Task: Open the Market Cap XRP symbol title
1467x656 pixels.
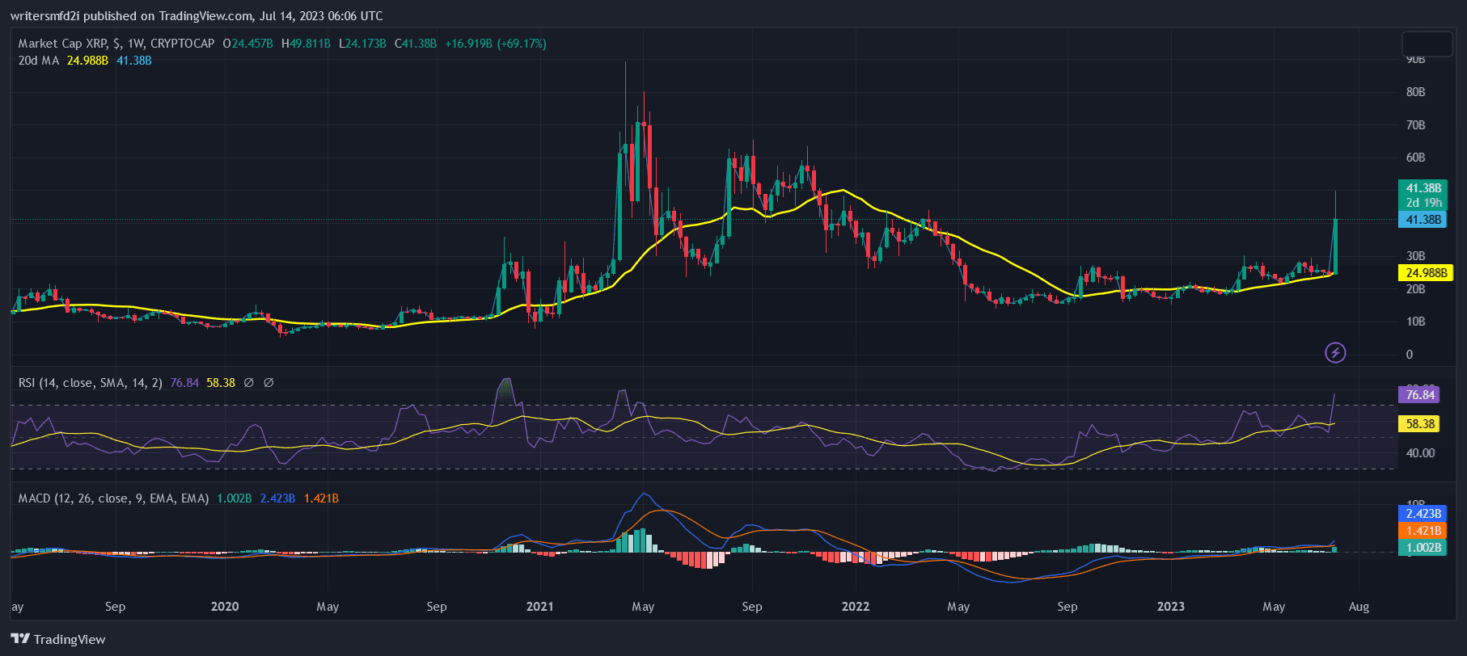Action: [x=116, y=44]
